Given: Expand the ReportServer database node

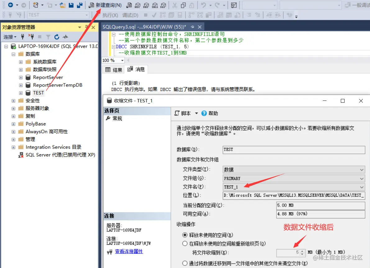Looking at the screenshot, I should coord(21,77).
